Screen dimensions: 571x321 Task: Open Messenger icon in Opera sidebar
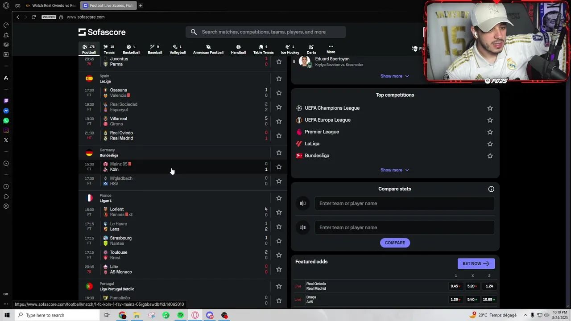[x=6, y=111]
